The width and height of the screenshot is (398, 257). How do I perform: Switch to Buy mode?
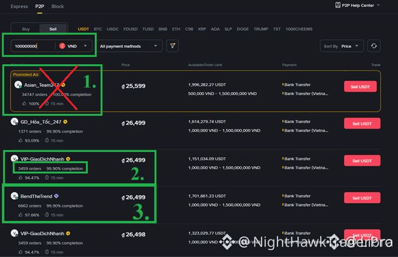click(26, 29)
